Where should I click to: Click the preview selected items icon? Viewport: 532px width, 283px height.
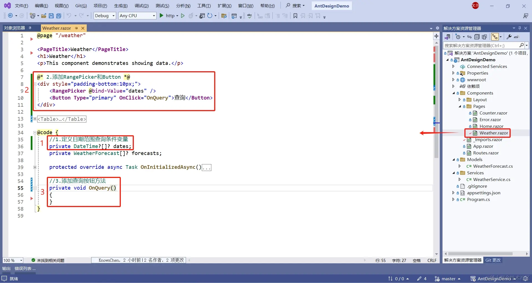pyautogui.click(x=516, y=37)
